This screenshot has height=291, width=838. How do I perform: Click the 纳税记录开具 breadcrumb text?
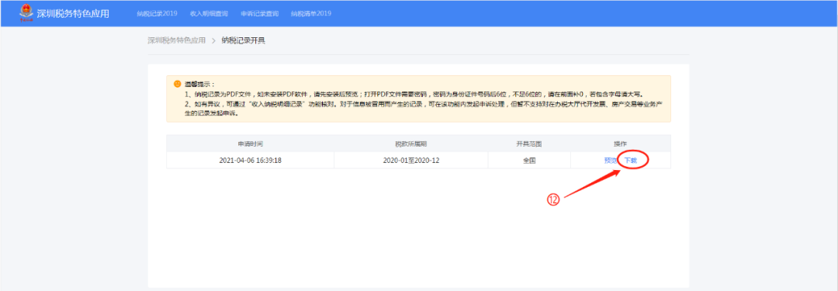pyautogui.click(x=243, y=40)
